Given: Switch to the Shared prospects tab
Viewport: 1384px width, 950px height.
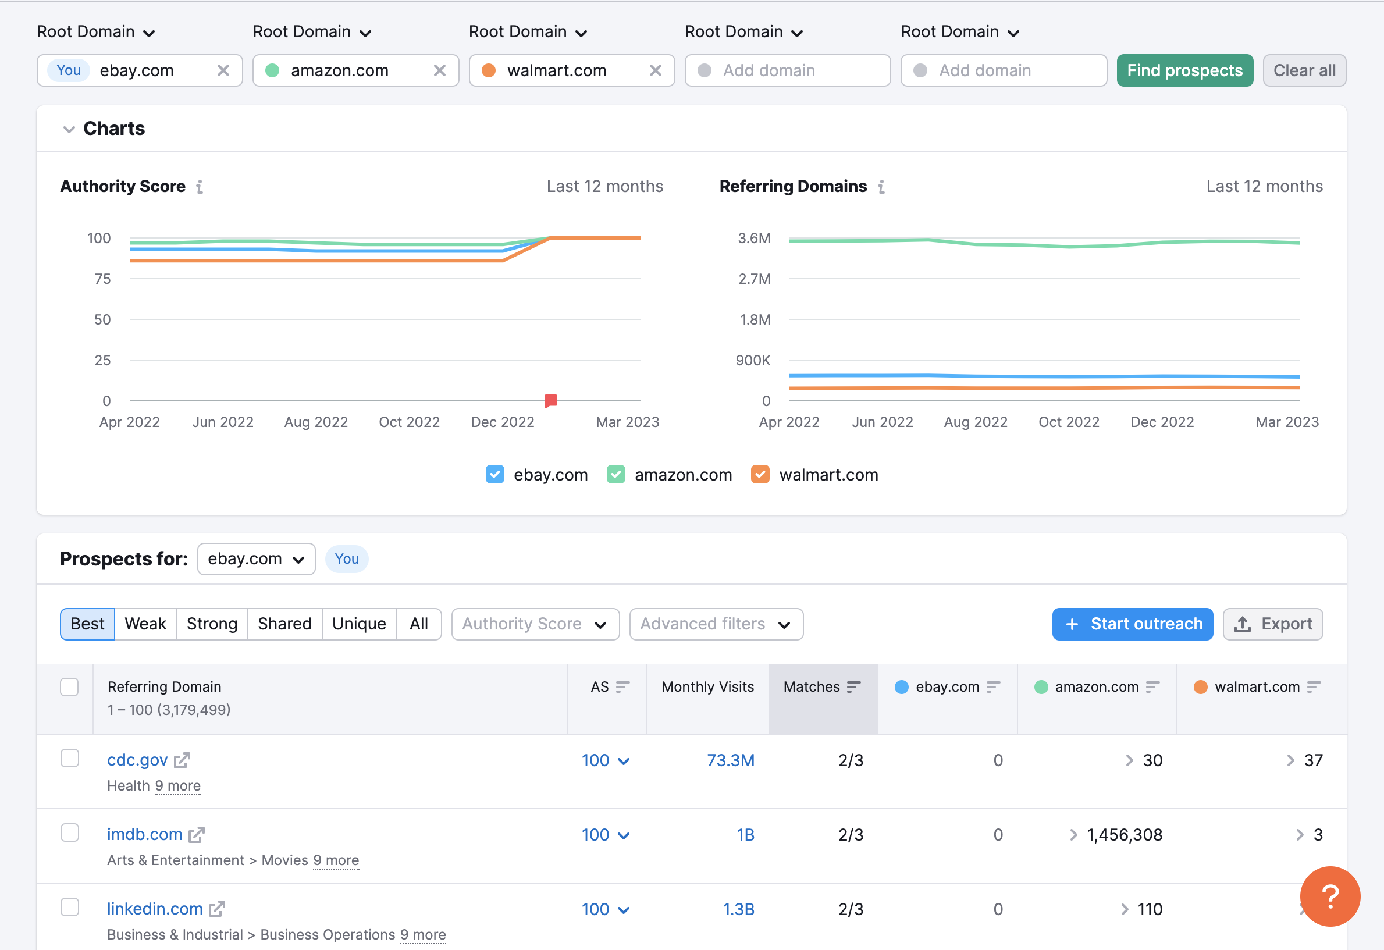Looking at the screenshot, I should 284,624.
